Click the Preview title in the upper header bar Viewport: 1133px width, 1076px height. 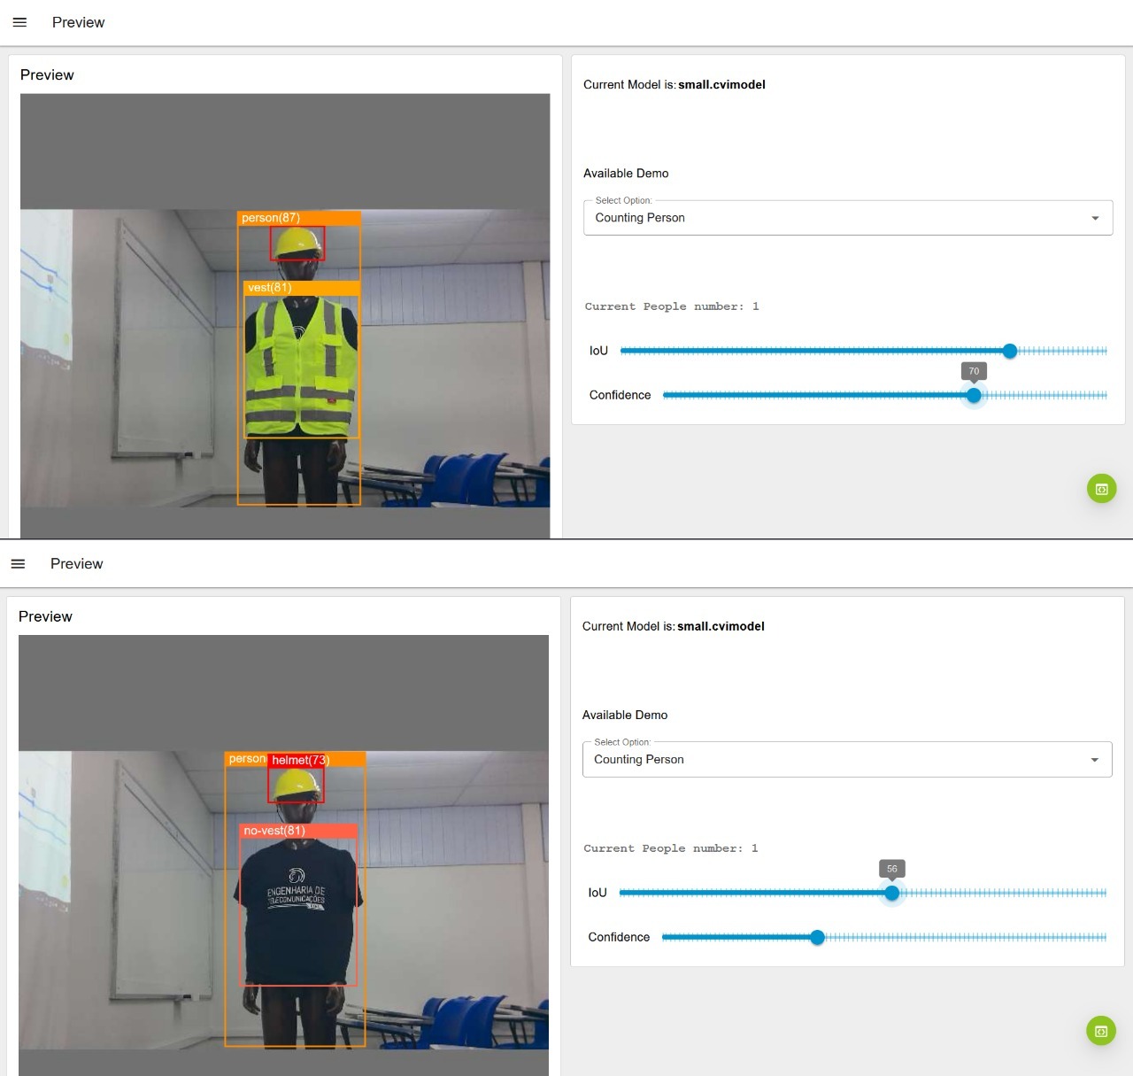click(x=78, y=22)
